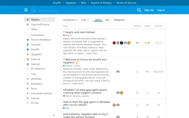The height and width of the screenshot is (118, 189).
Task: Open topic GpgOL and new Outlook
Action: click(x=80, y=32)
